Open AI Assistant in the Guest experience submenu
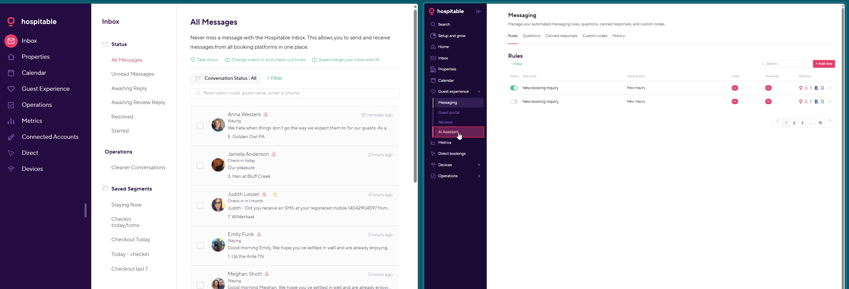This screenshot has height=289, width=849. (x=458, y=132)
